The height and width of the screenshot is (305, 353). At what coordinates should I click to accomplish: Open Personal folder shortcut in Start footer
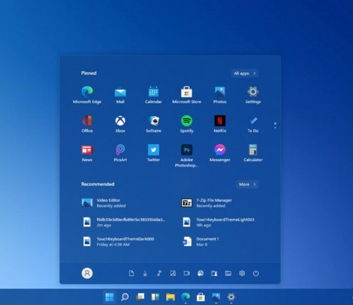214,273
